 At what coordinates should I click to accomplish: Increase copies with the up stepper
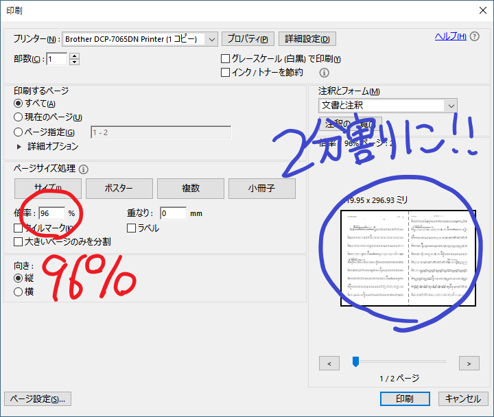(x=74, y=56)
